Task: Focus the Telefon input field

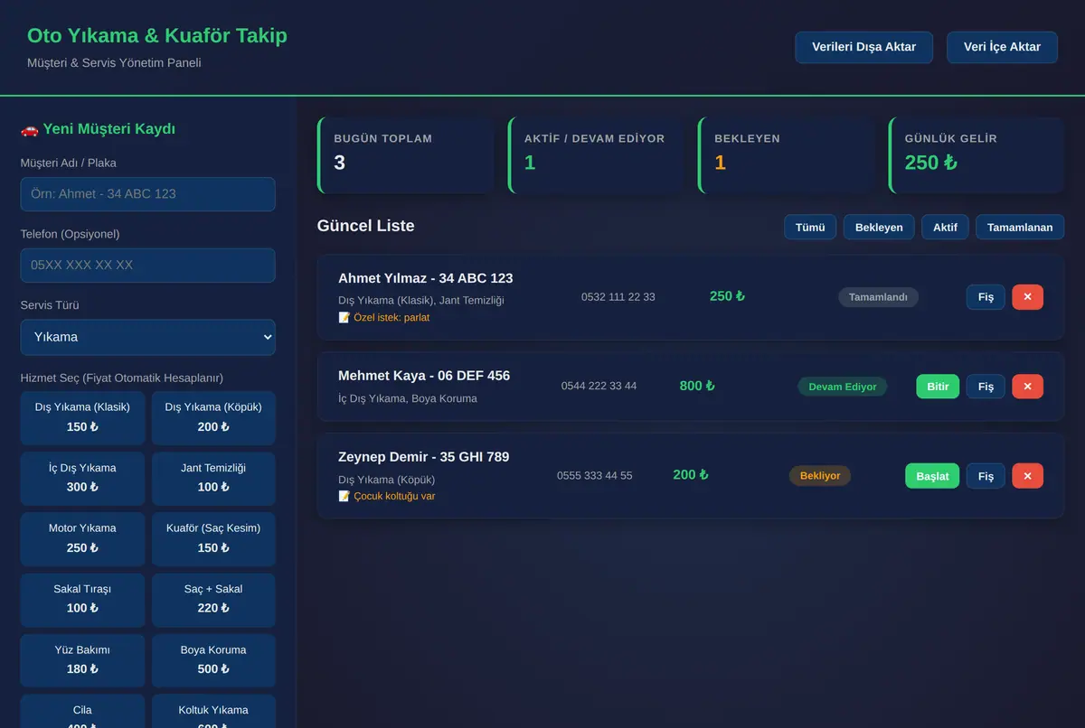Action: pos(148,266)
